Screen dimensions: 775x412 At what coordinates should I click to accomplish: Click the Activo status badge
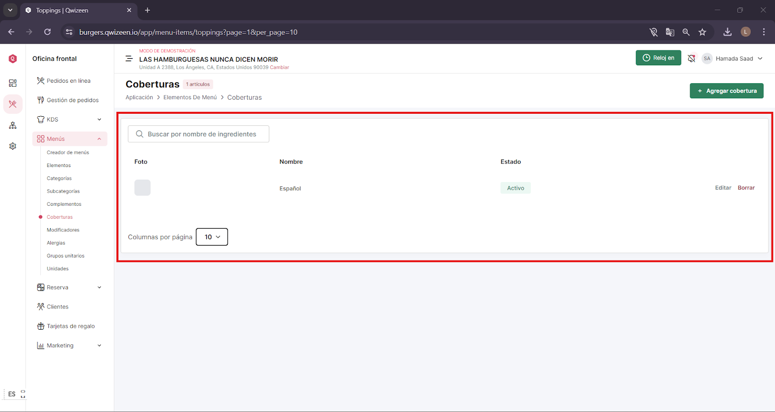pos(515,188)
